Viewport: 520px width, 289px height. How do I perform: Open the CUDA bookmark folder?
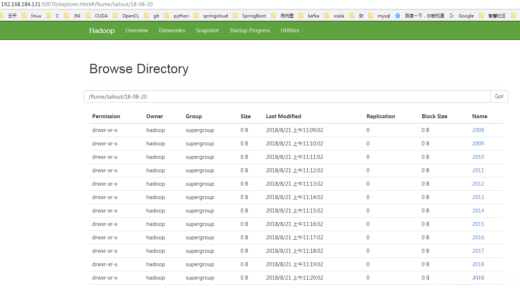(101, 16)
